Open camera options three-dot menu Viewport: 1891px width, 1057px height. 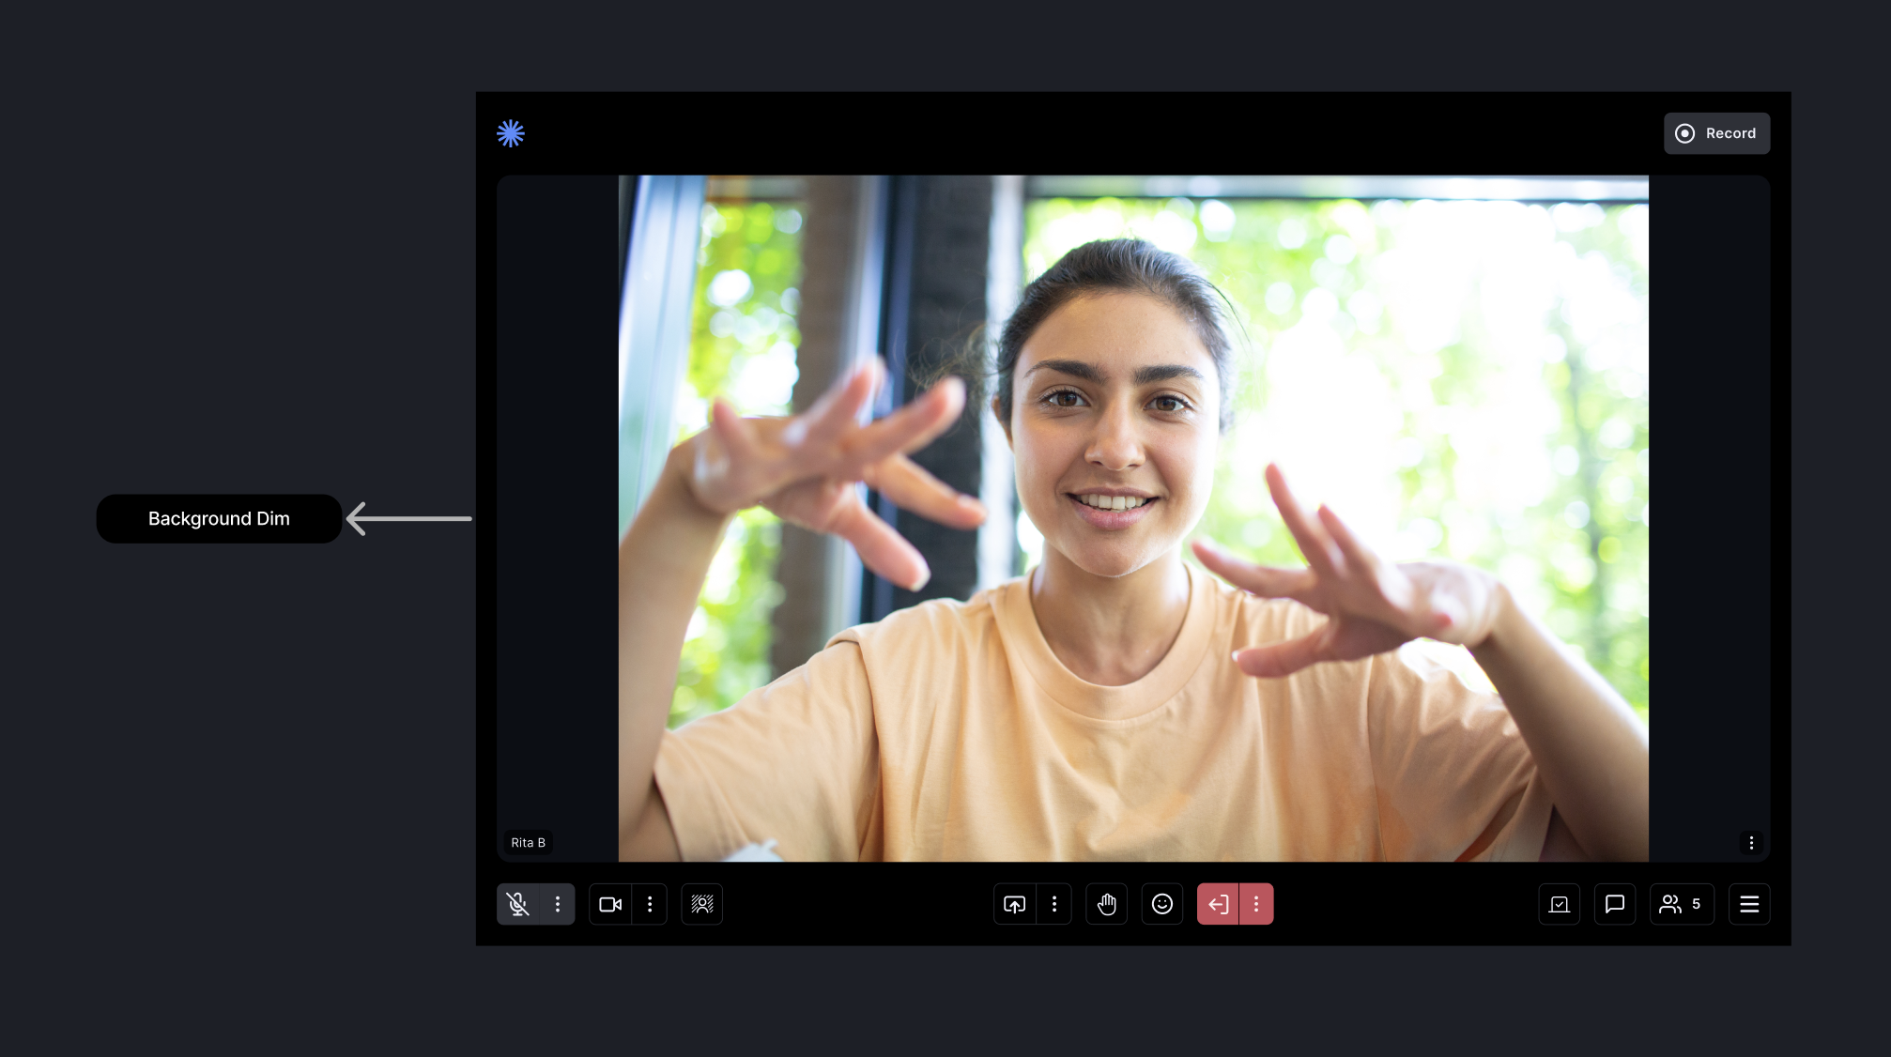click(650, 904)
